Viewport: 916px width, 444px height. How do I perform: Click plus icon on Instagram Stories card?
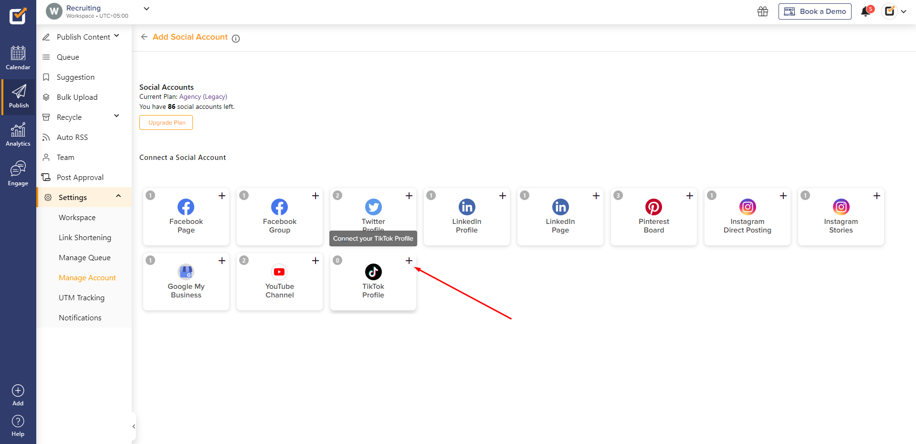pyautogui.click(x=877, y=196)
